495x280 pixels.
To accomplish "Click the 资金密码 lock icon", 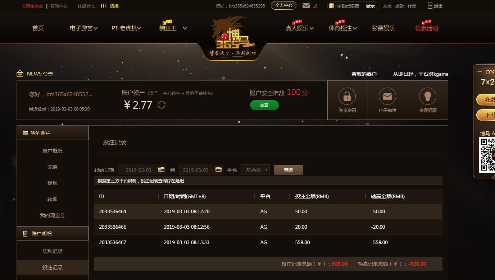I will point(347,96).
